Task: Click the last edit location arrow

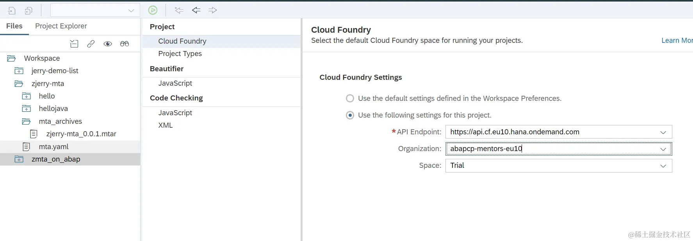Action: (179, 10)
